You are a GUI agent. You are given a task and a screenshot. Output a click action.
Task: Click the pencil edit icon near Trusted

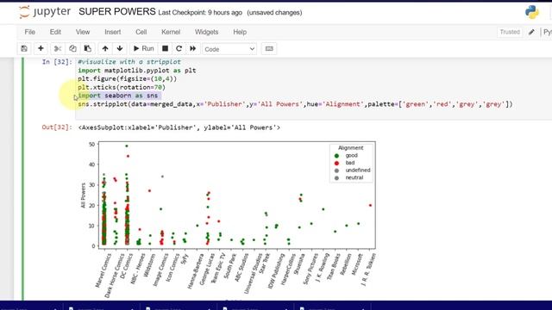click(531, 32)
